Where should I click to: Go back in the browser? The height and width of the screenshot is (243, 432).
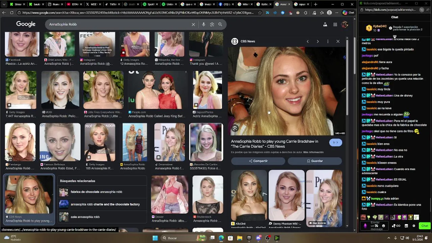click(x=4, y=13)
